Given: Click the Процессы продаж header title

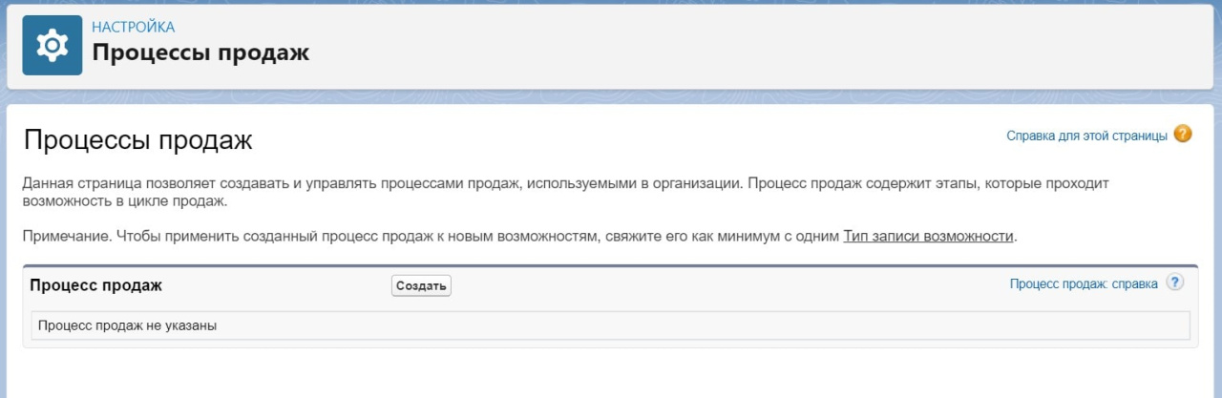Looking at the screenshot, I should 200,52.
